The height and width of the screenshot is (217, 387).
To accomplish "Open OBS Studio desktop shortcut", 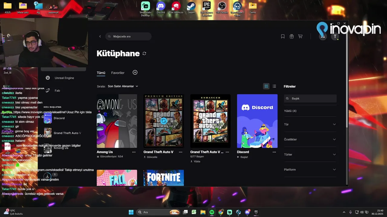I will (222, 8).
